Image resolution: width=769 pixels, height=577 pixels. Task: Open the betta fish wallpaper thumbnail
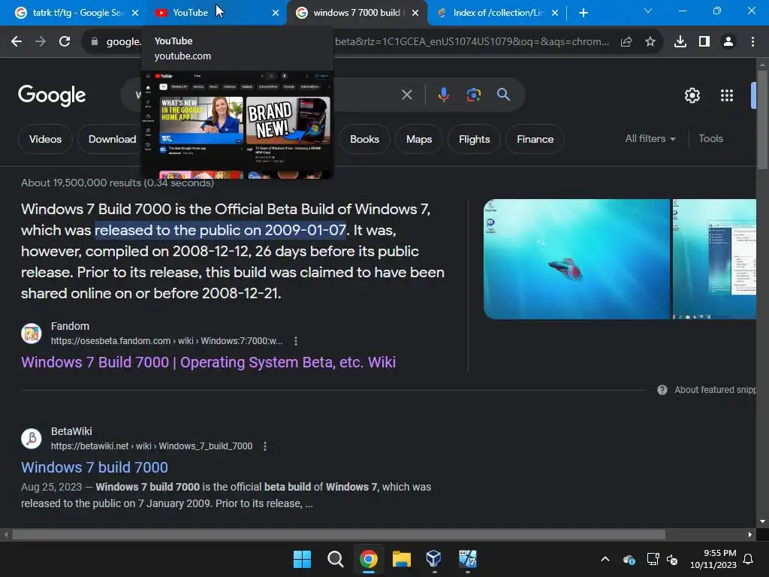[x=576, y=259]
